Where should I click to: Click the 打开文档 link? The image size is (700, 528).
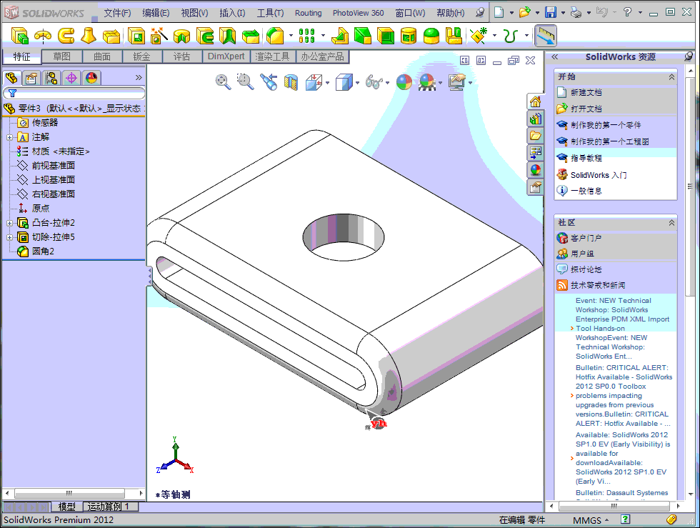[586, 109]
